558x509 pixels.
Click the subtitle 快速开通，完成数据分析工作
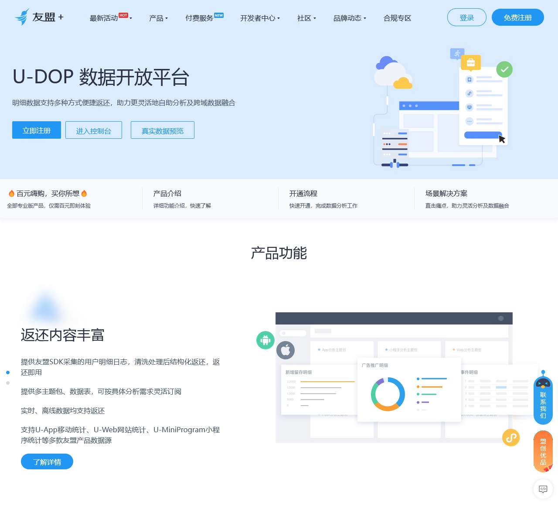(323, 205)
